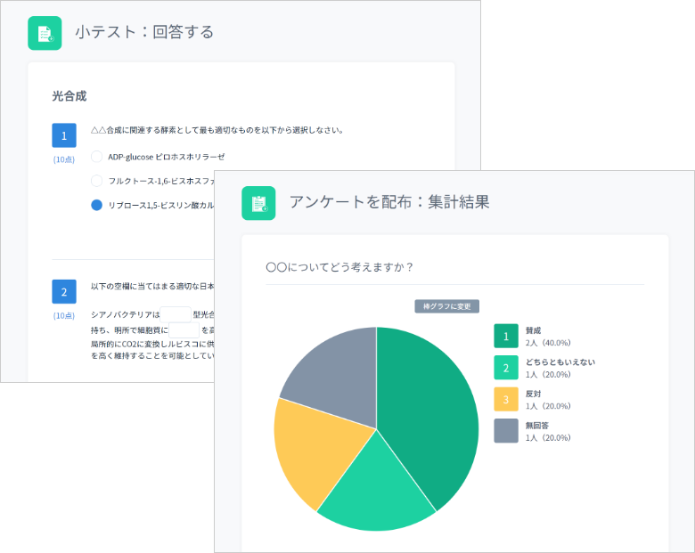Click the question number 1 badge
This screenshot has height=553, width=695.
64,135
